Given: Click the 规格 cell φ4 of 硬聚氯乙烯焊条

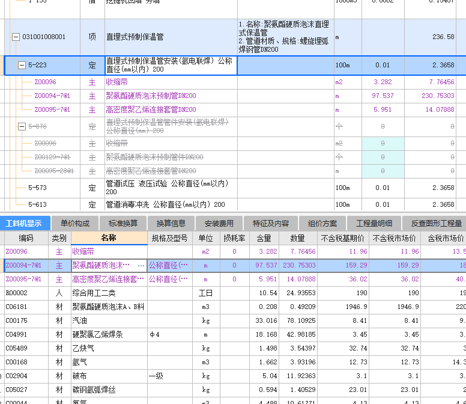Looking at the screenshot, I should click(170, 335).
